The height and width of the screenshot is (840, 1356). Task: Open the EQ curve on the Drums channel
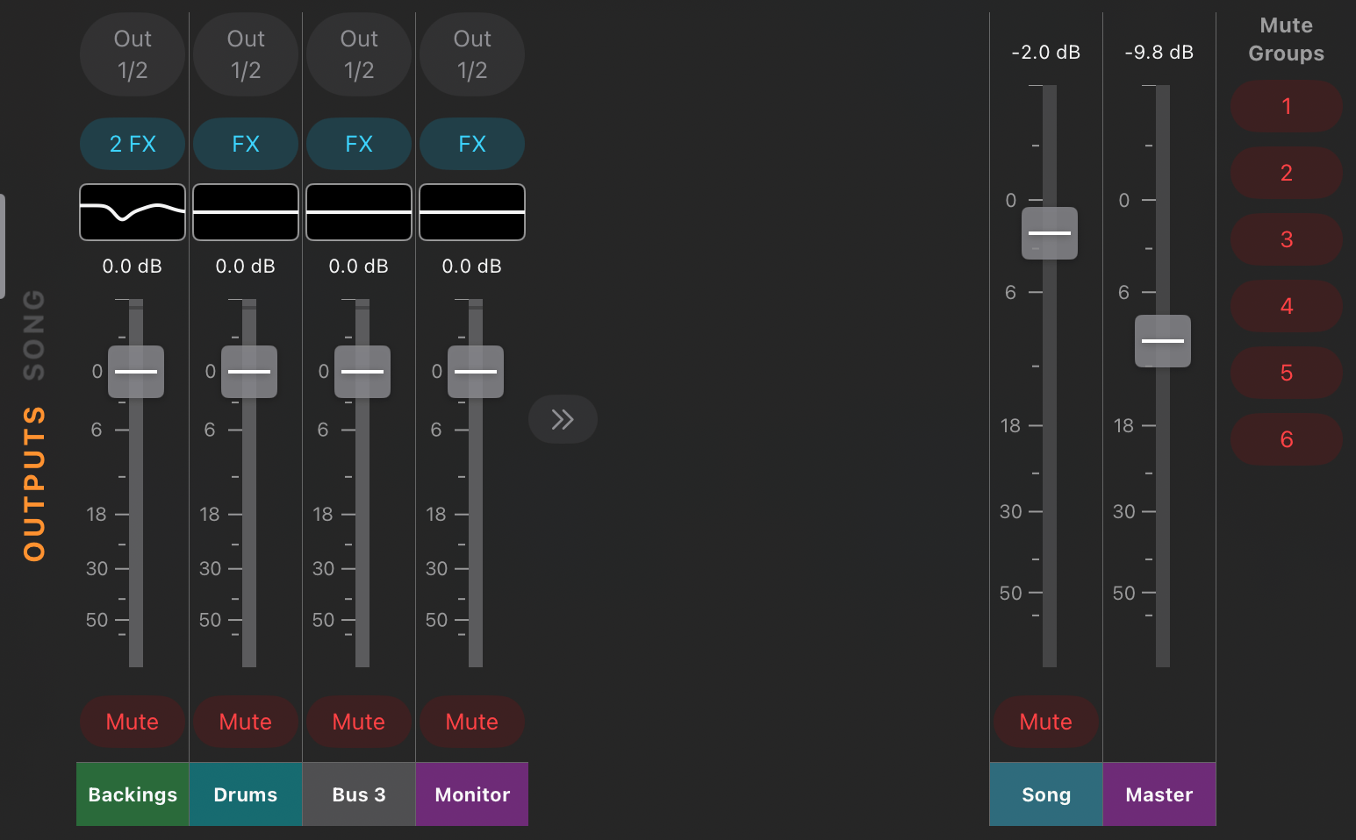tap(245, 211)
